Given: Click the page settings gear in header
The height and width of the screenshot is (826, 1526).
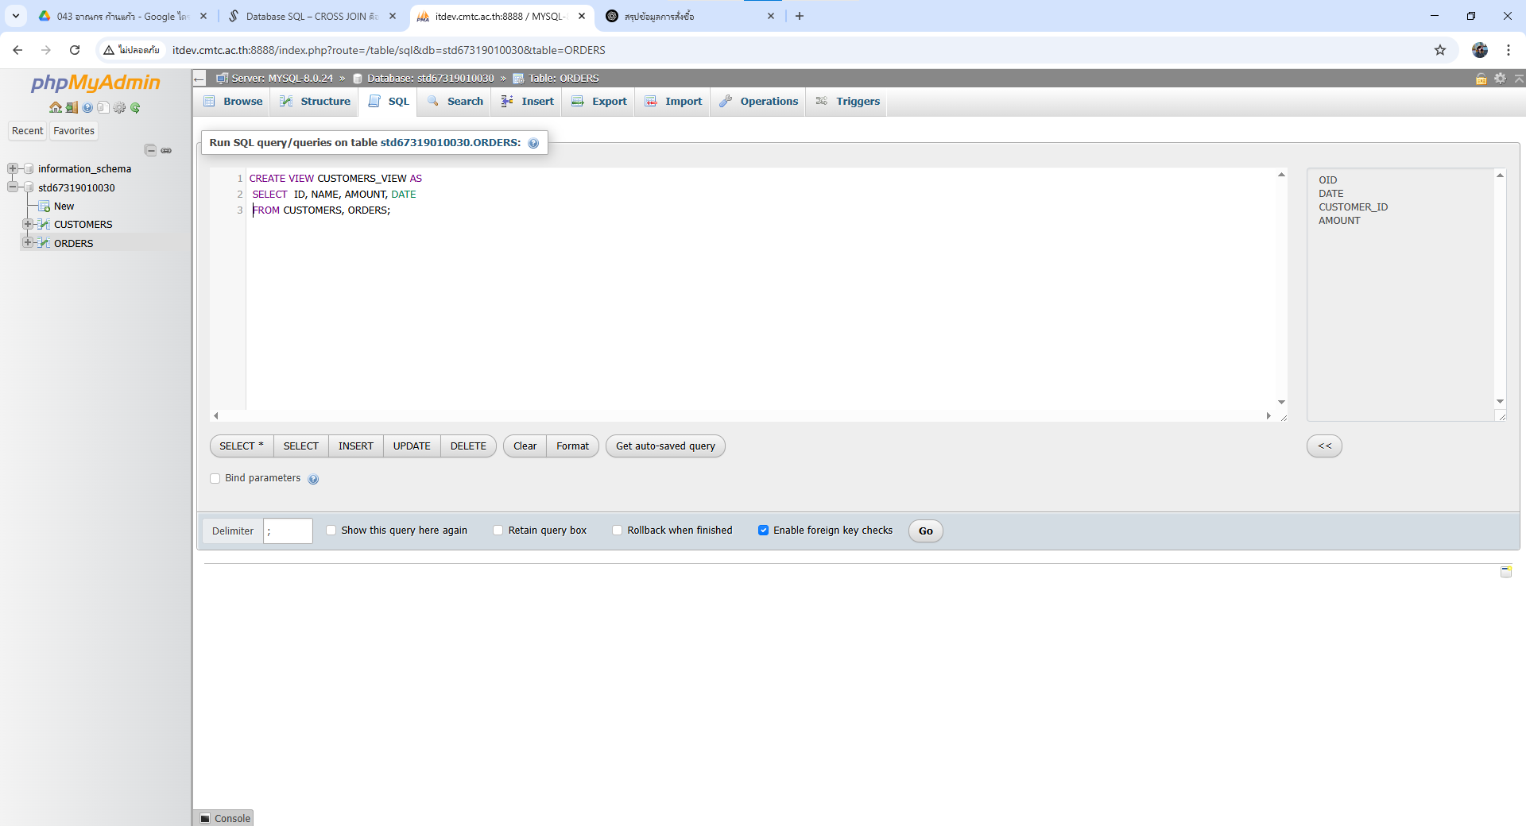Looking at the screenshot, I should coord(1500,78).
